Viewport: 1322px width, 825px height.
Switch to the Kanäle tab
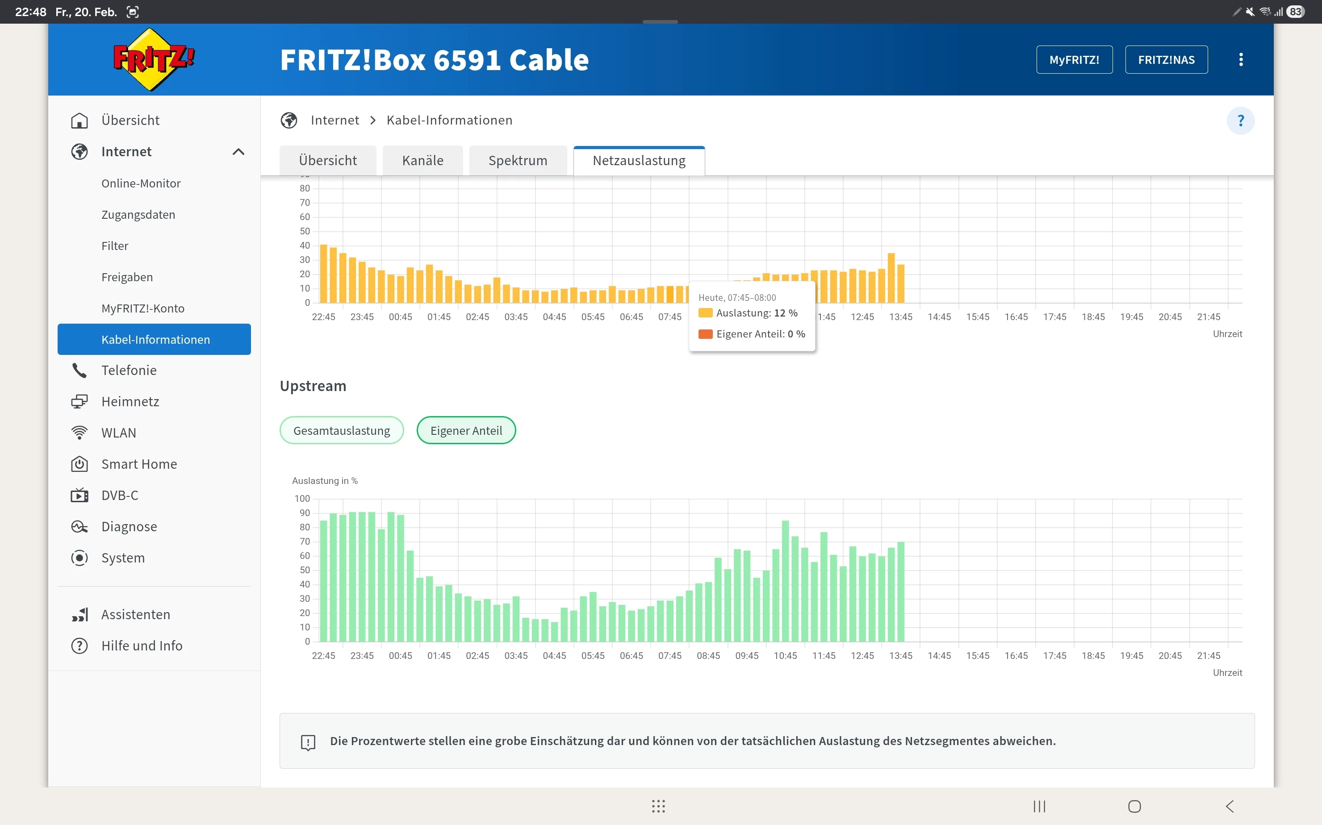(423, 161)
